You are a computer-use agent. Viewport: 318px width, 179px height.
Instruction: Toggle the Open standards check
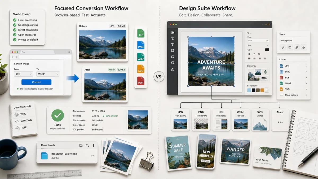[15, 35]
